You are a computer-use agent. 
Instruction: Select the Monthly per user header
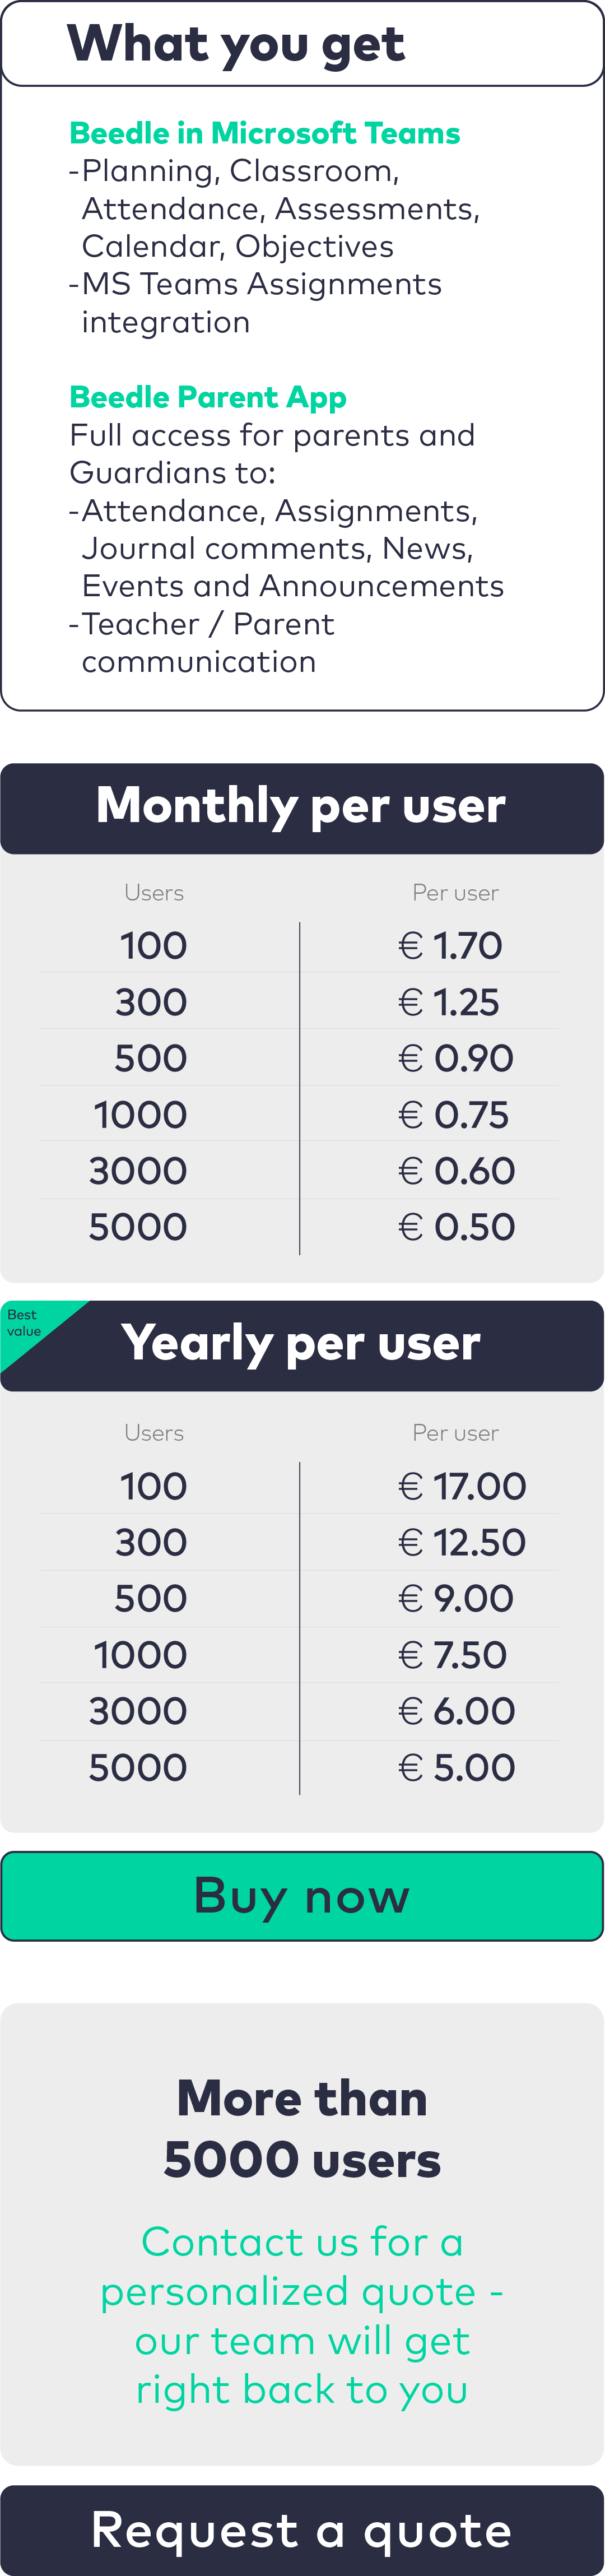pos(302,807)
